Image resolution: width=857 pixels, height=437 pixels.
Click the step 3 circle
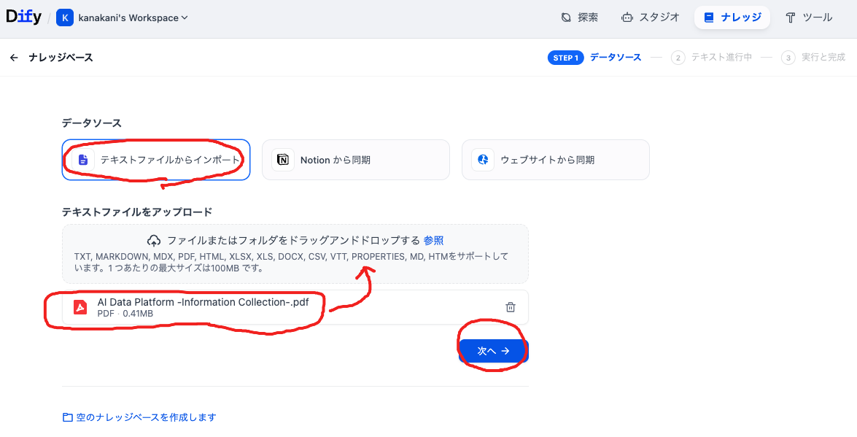(788, 58)
